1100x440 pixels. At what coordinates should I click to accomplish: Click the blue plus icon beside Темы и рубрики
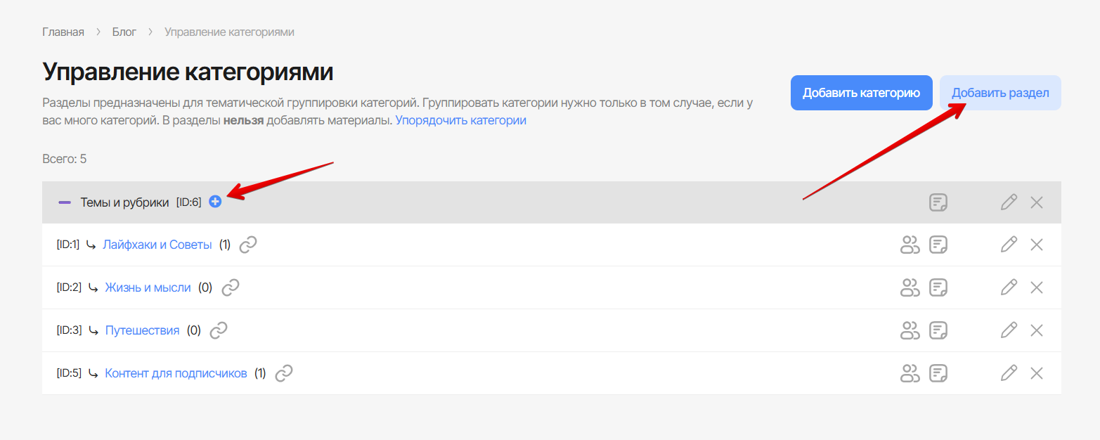pos(215,202)
